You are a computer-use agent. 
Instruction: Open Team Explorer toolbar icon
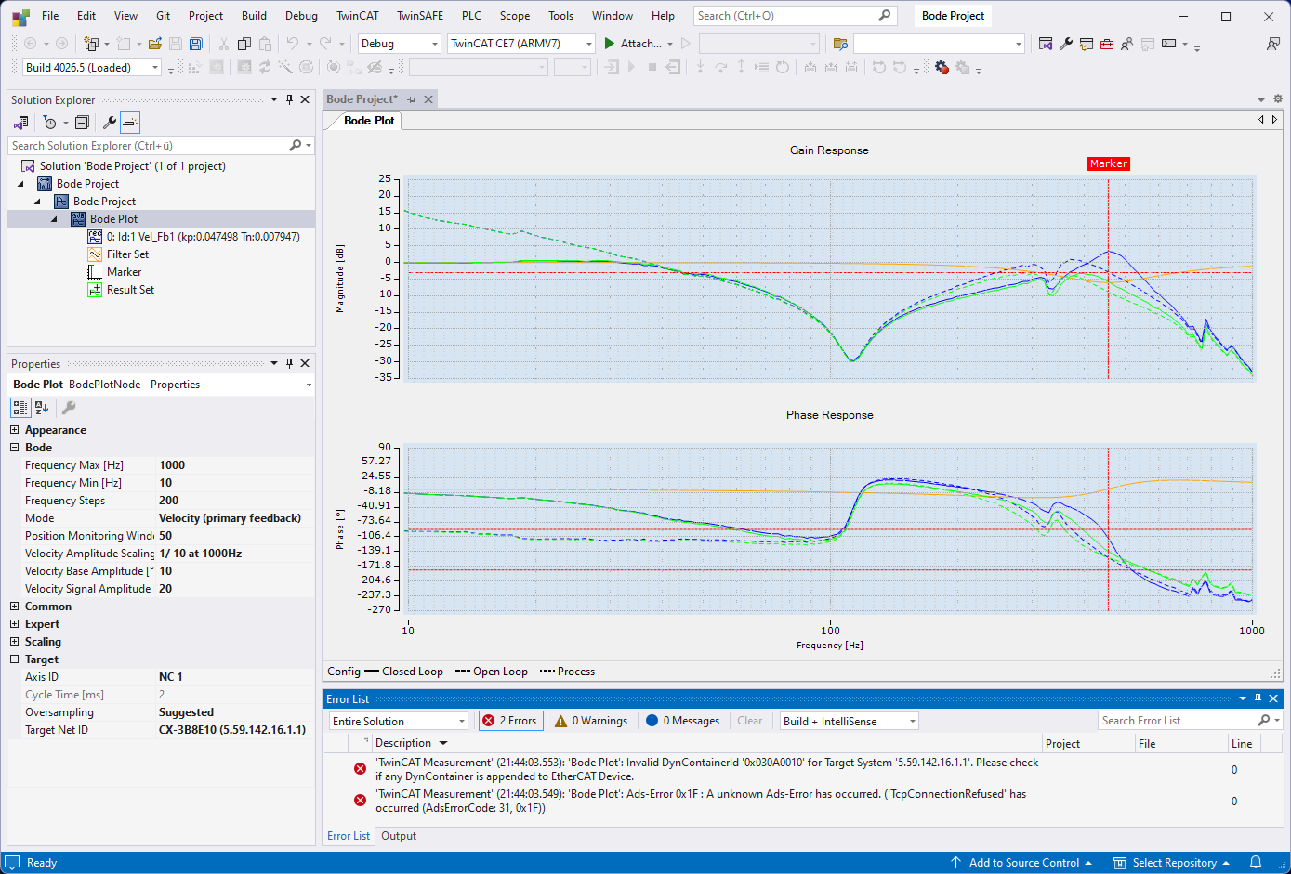(x=1087, y=44)
